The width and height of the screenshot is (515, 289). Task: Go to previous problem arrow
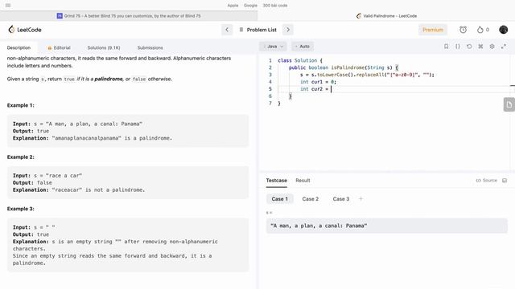[x=227, y=30]
